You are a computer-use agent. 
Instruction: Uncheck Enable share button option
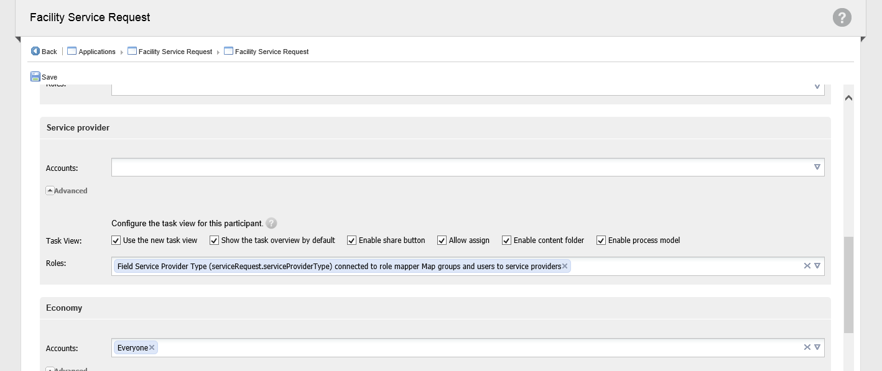(351, 240)
